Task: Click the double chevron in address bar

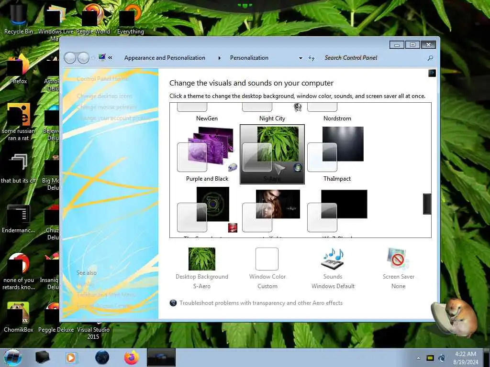Action: pos(111,57)
